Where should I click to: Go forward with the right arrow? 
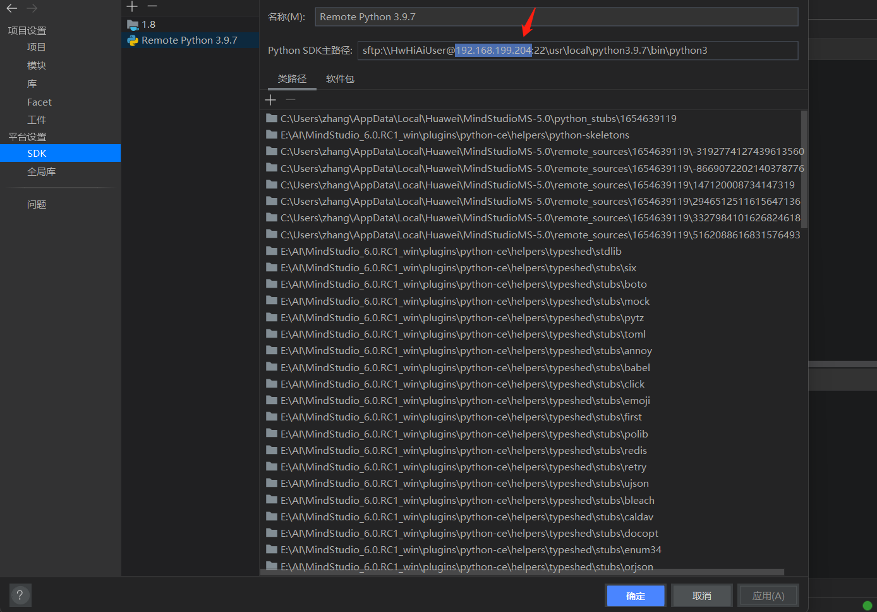point(32,8)
